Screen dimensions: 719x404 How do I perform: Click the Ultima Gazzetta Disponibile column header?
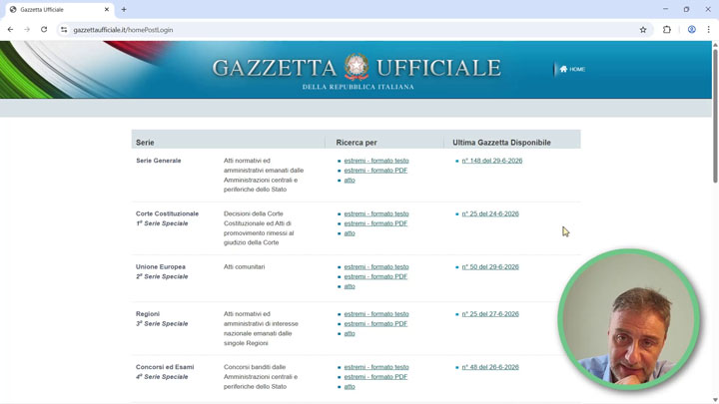click(501, 143)
